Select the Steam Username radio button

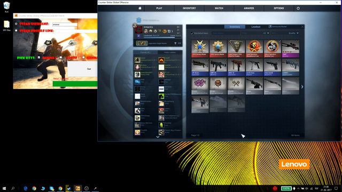(x=16, y=23)
